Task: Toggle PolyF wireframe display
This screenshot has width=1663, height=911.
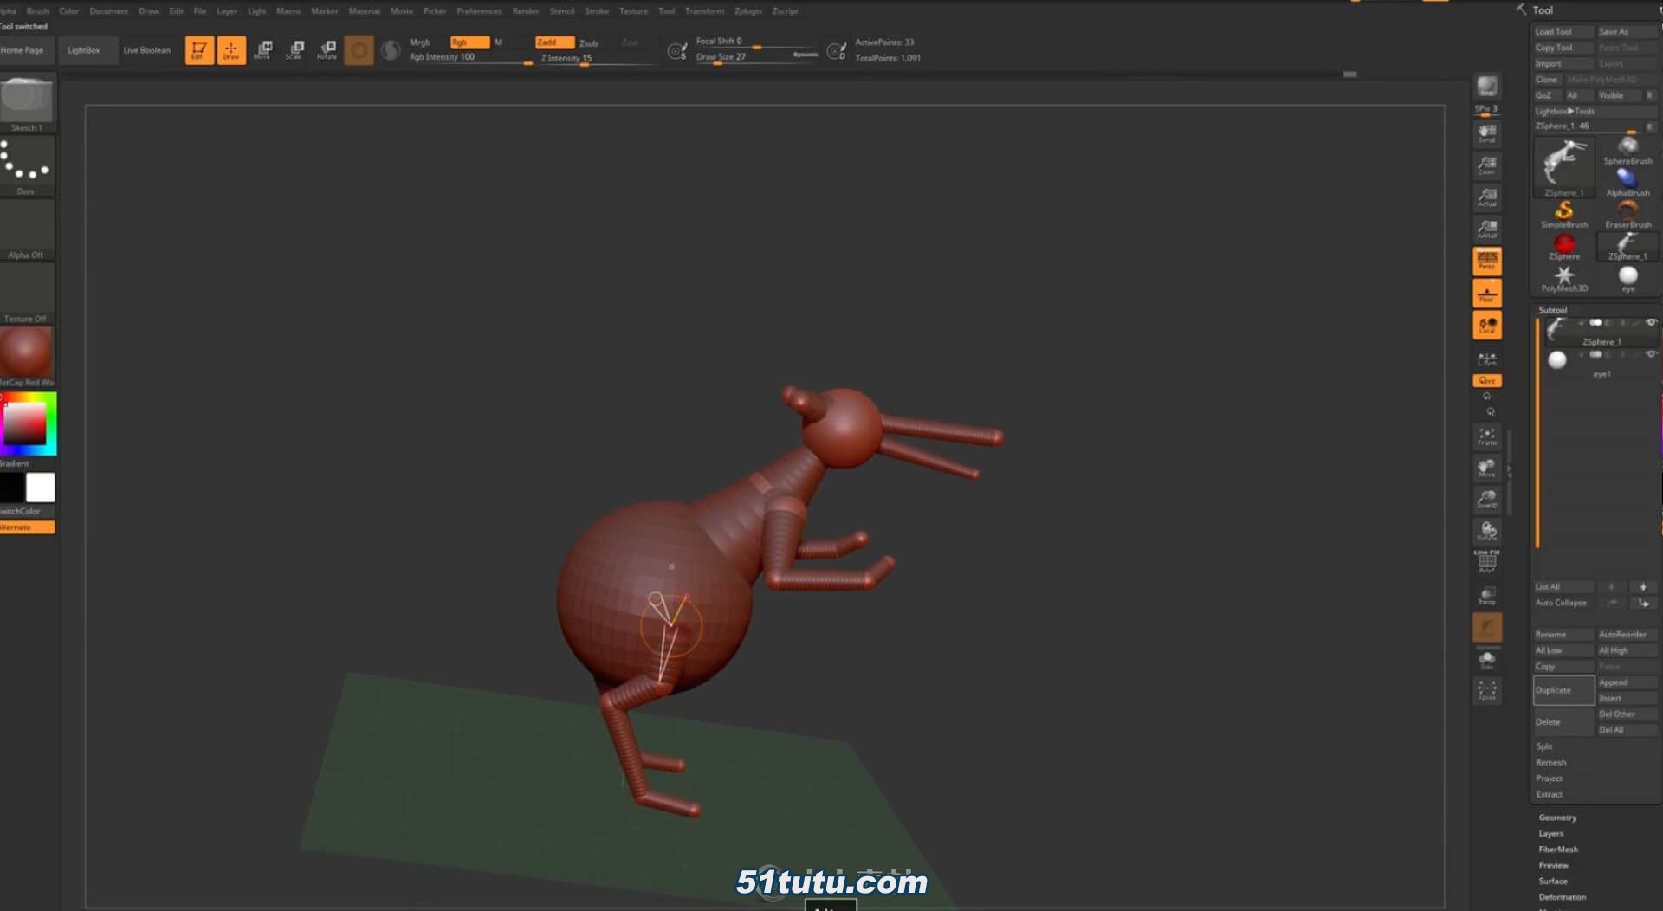Action: pos(1487,562)
